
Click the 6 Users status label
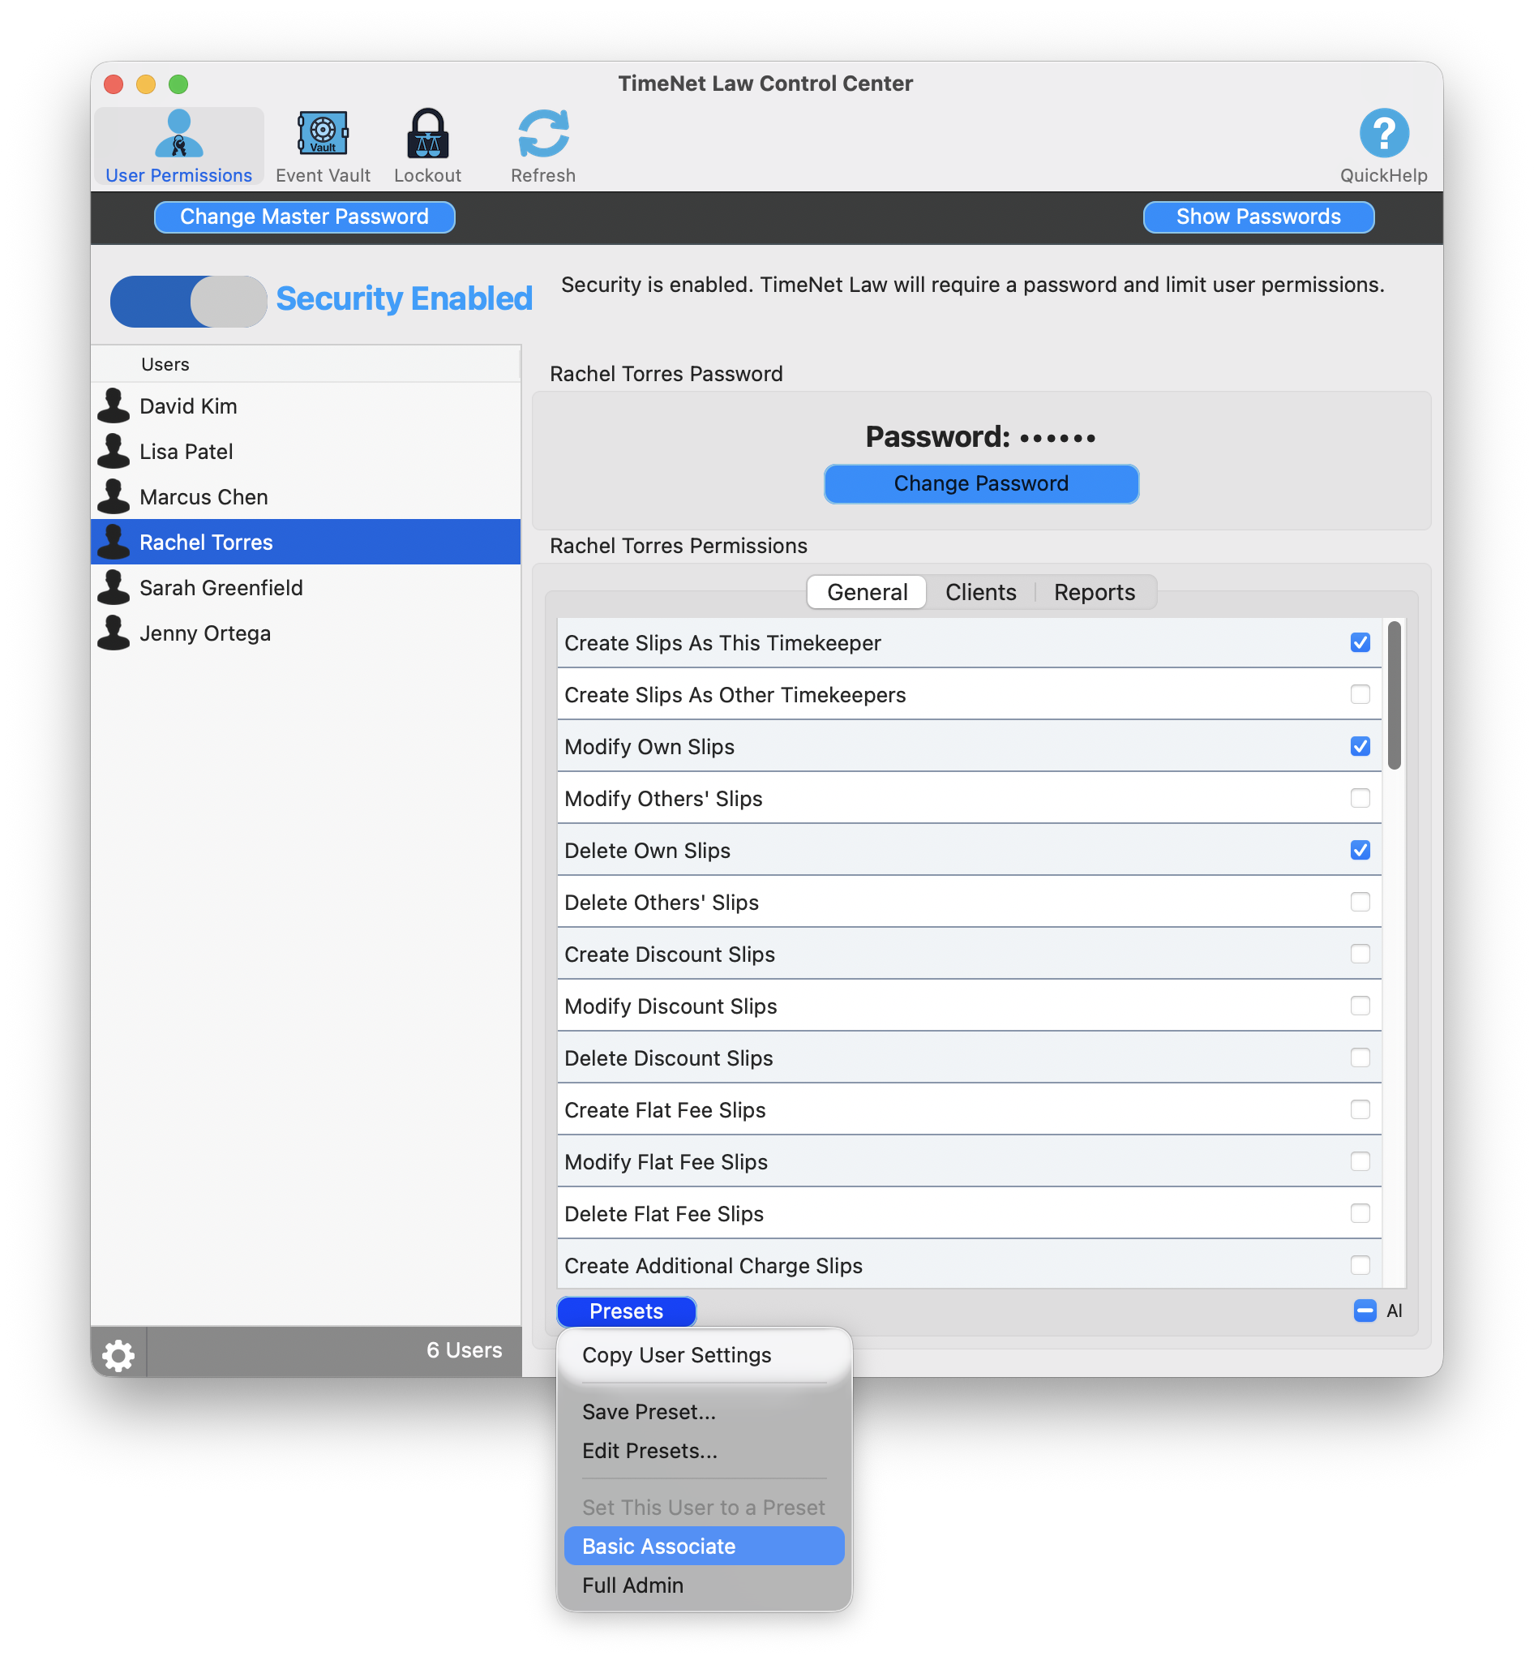[x=464, y=1350]
